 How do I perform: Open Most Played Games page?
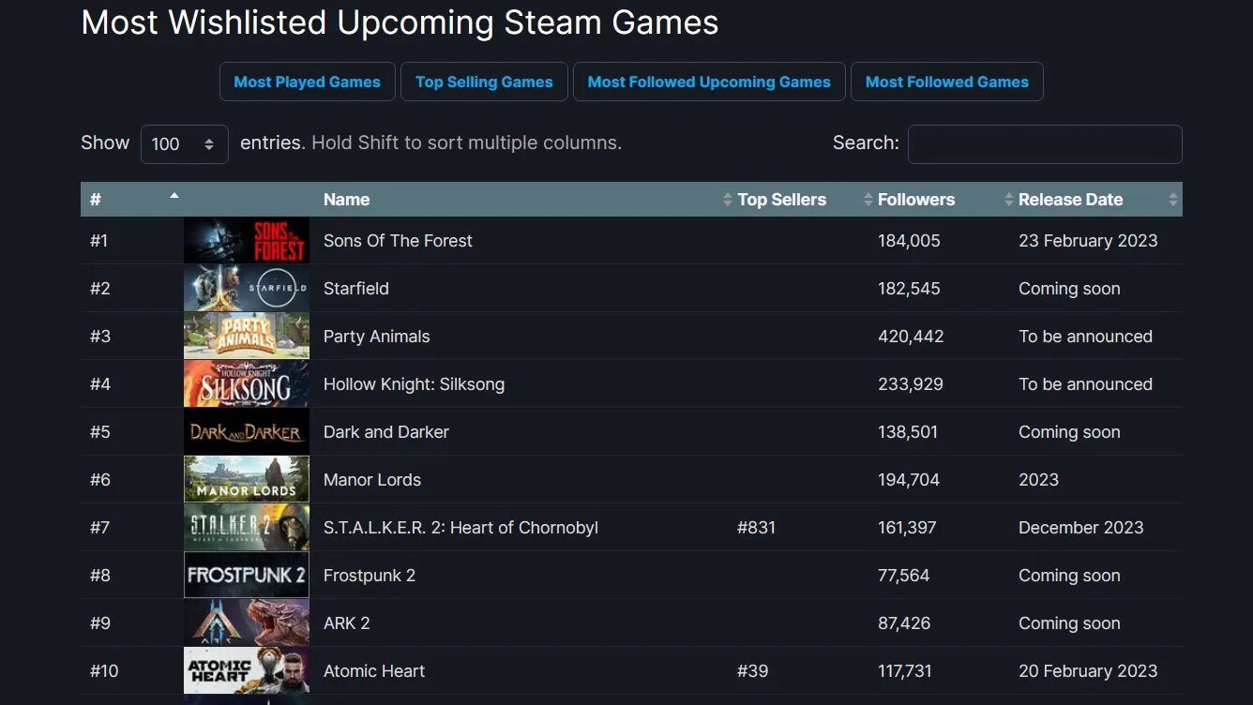click(x=307, y=82)
